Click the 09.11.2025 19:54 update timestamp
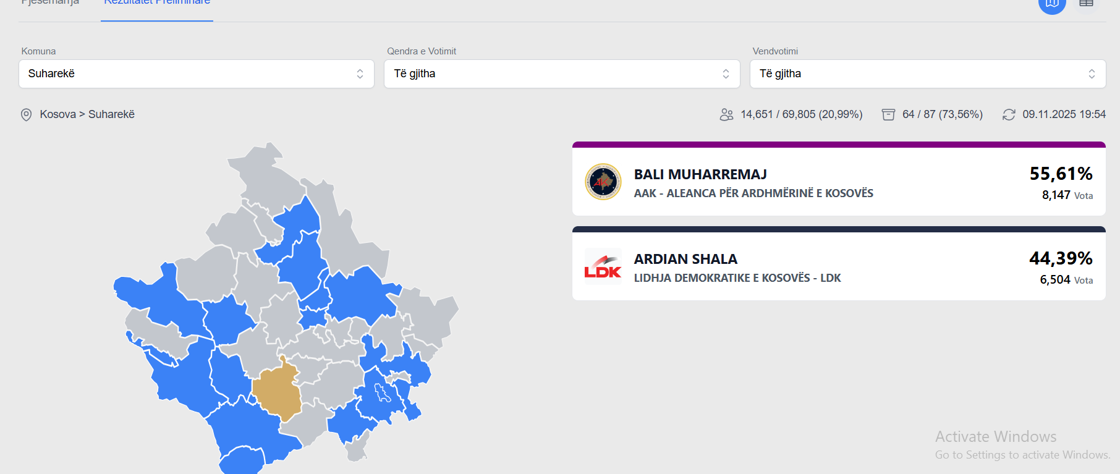Screen dimensions: 1120x474 tap(1064, 114)
